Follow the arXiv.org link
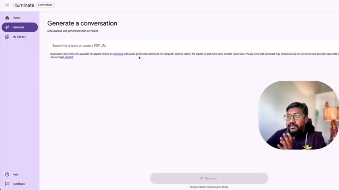Screen dimensions: 339x190 [x=118, y=54]
